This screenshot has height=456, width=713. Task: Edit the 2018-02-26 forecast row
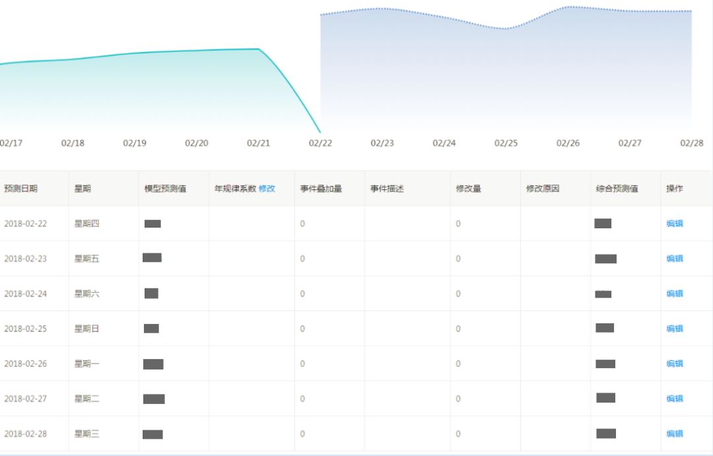pos(674,364)
